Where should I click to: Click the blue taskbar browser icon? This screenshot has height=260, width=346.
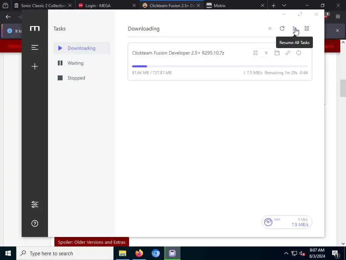click(x=155, y=253)
